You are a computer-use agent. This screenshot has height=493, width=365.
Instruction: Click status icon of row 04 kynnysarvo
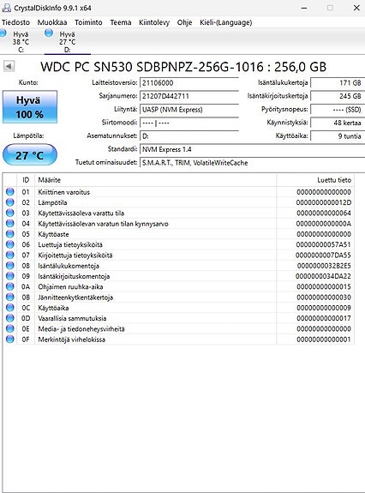pyautogui.click(x=10, y=223)
